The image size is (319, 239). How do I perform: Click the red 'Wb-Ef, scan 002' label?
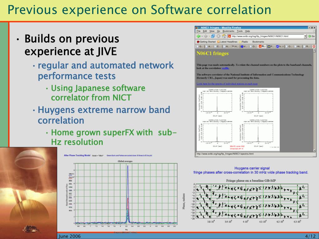tap(237, 146)
